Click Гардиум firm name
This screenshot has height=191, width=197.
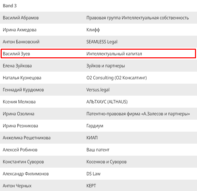click(x=95, y=126)
